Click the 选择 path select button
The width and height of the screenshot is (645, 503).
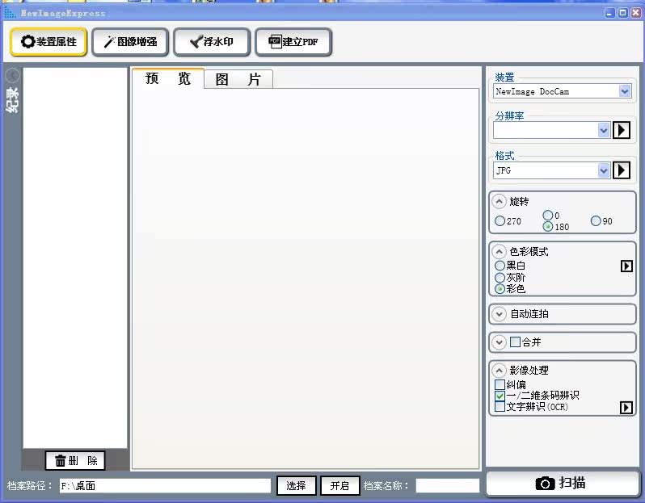tap(296, 486)
